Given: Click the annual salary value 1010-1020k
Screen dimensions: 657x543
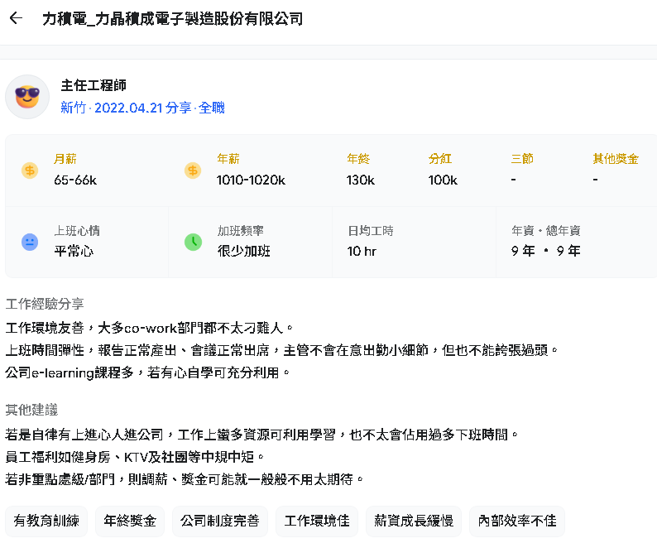Looking at the screenshot, I should [x=251, y=180].
